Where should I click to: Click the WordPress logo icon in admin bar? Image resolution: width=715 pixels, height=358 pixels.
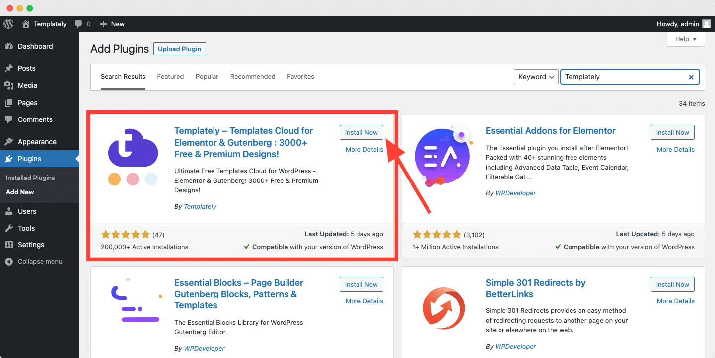tap(8, 24)
